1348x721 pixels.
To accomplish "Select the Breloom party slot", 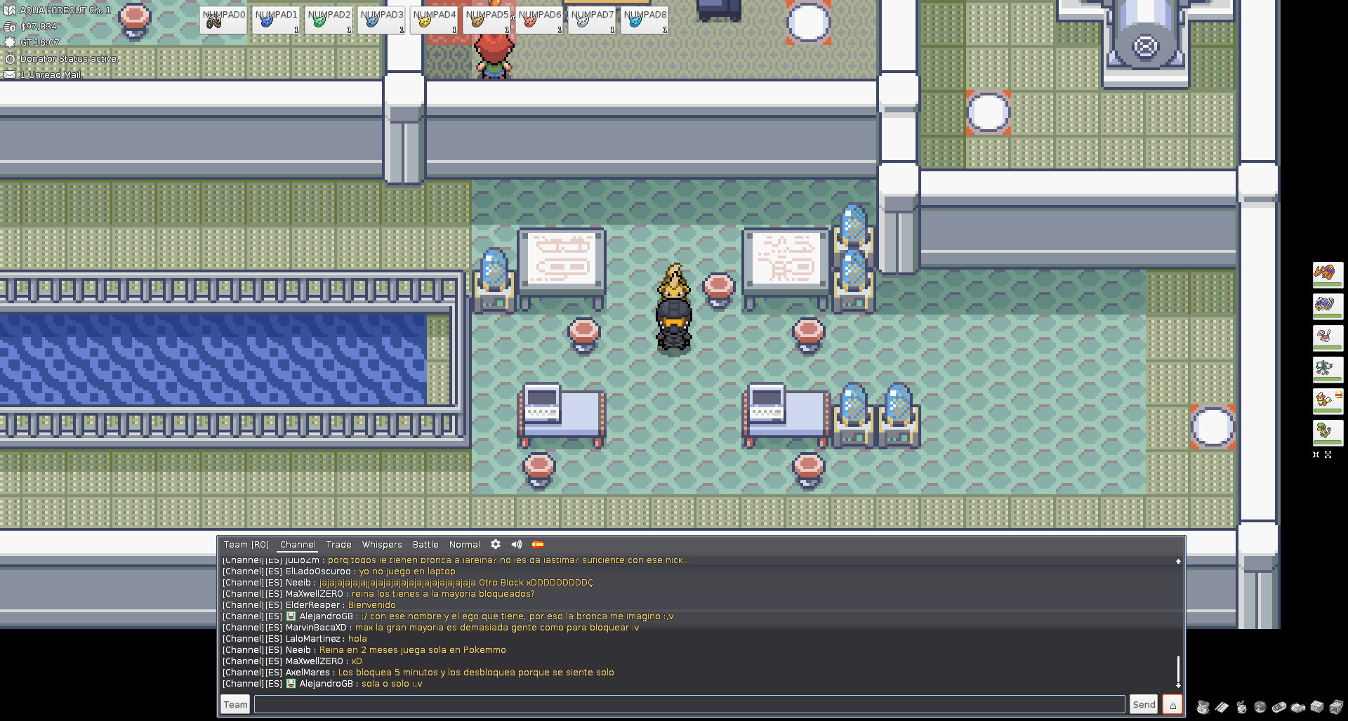I will click(x=1328, y=432).
